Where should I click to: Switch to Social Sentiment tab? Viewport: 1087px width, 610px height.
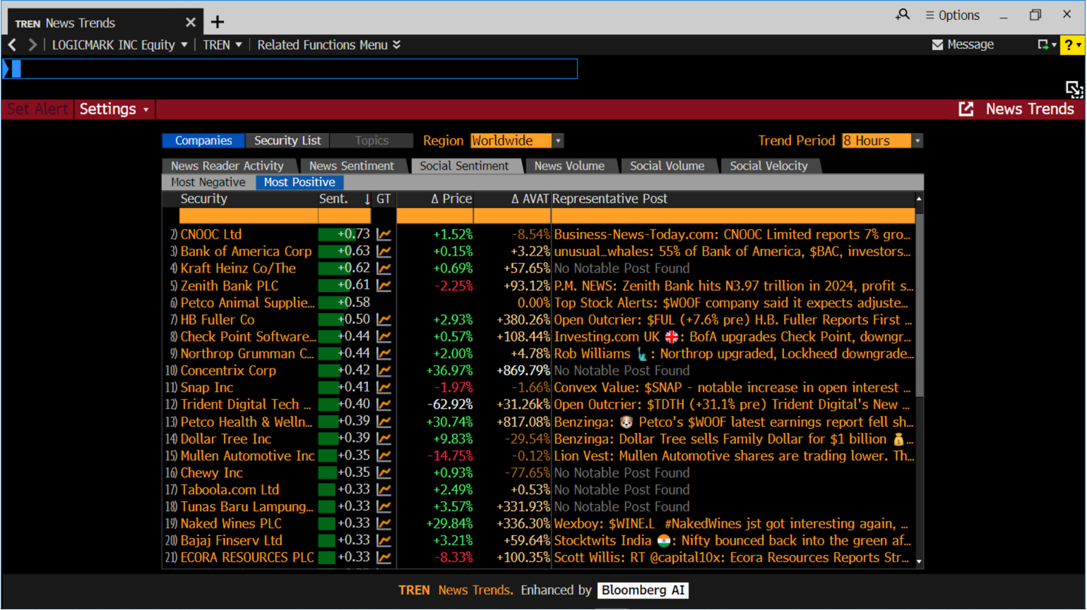click(464, 166)
